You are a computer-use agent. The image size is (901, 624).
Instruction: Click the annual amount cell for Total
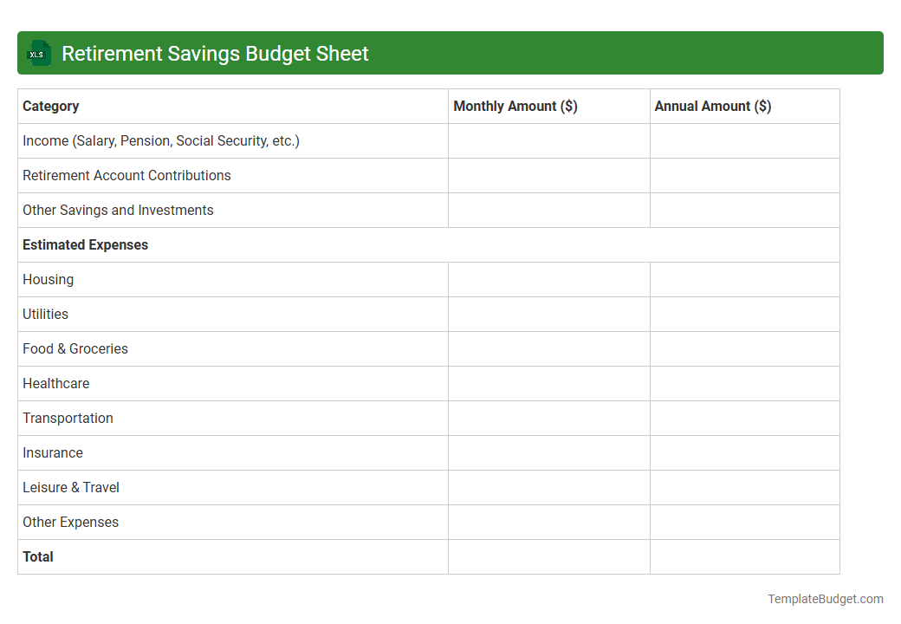744,556
